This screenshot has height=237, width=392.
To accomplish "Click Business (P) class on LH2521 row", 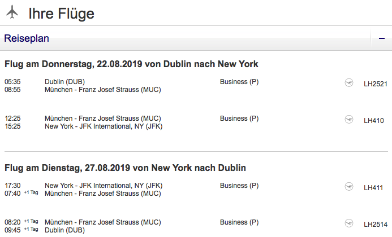I will point(239,82).
